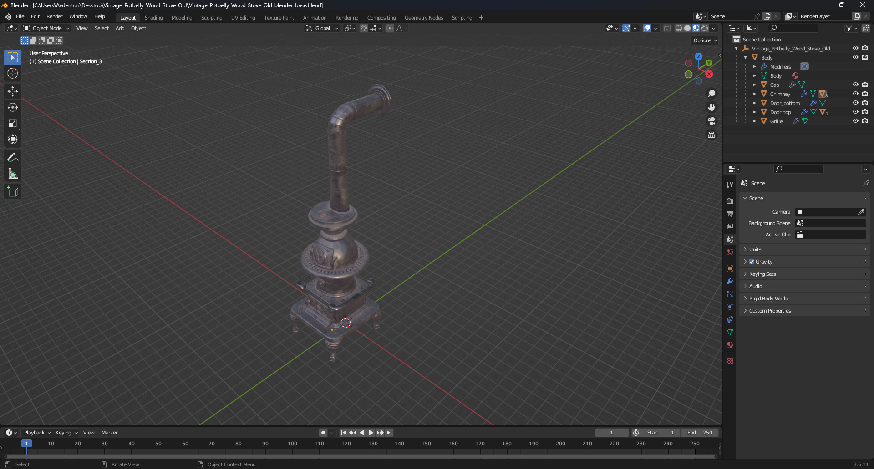Toggle the snapping magnet button
This screenshot has width=874, height=469.
pos(364,28)
